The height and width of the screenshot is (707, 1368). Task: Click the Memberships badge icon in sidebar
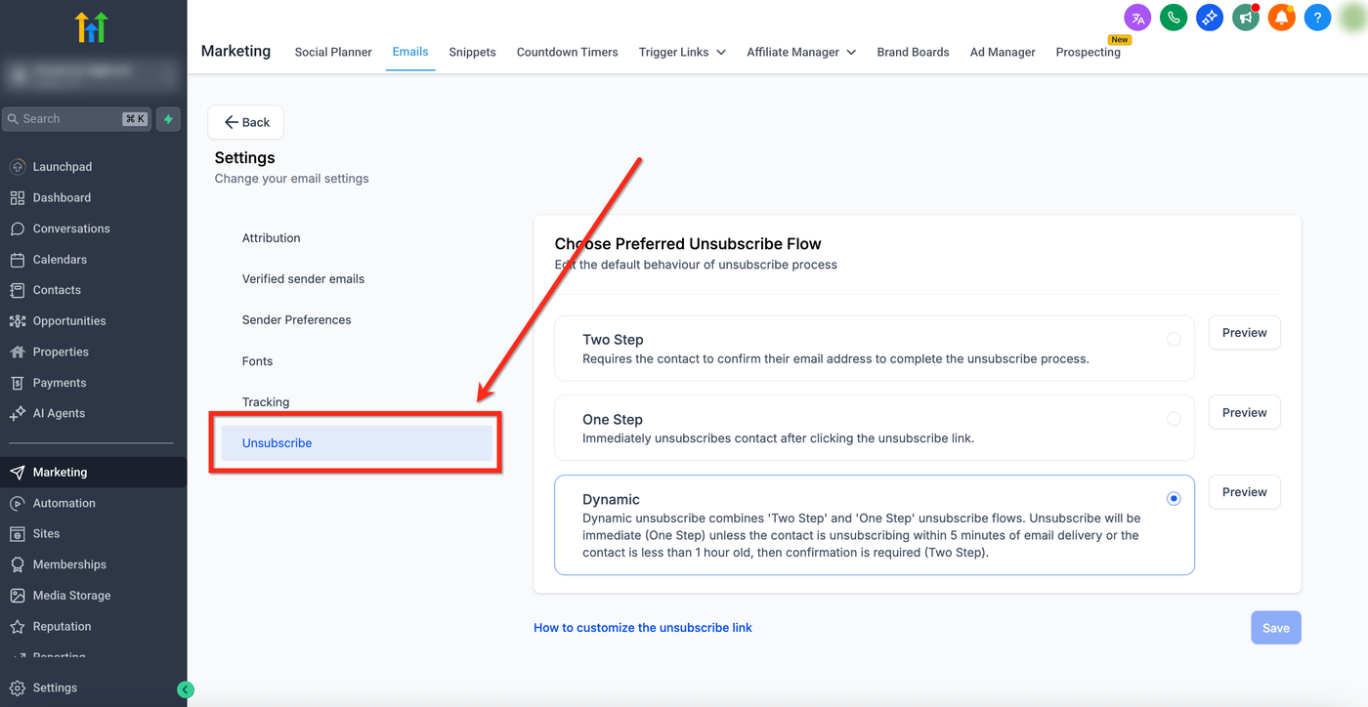18,564
